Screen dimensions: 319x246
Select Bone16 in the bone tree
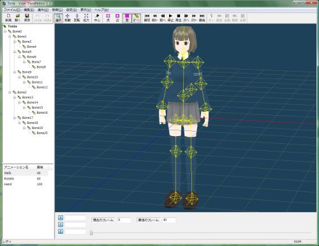point(42,112)
